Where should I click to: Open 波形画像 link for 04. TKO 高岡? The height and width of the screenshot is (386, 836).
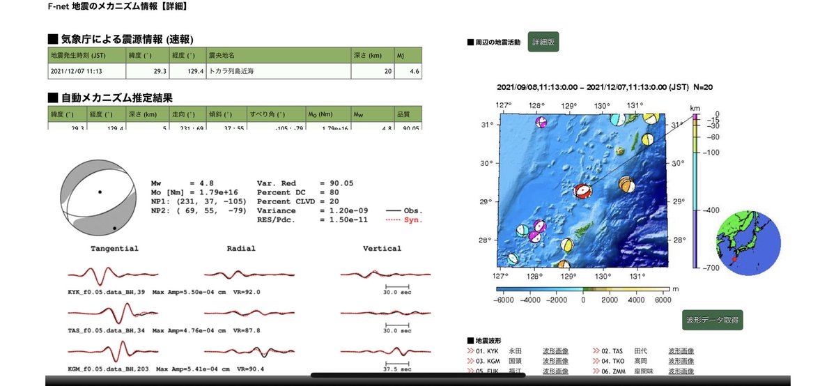pos(681,362)
